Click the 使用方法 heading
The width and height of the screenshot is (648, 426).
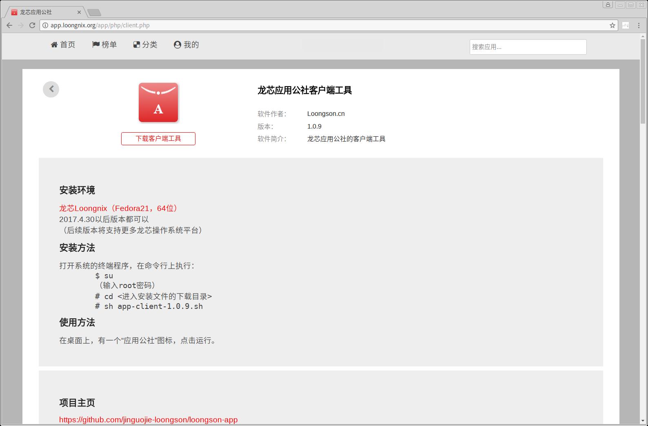(x=77, y=322)
